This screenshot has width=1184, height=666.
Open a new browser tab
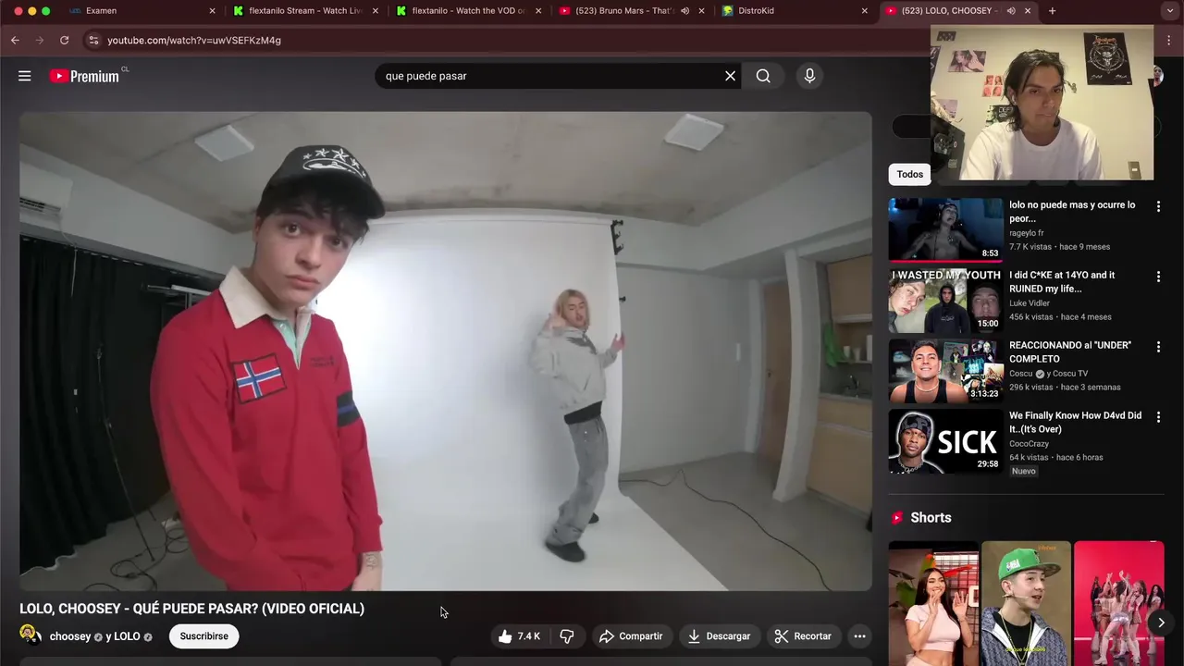(x=1052, y=11)
